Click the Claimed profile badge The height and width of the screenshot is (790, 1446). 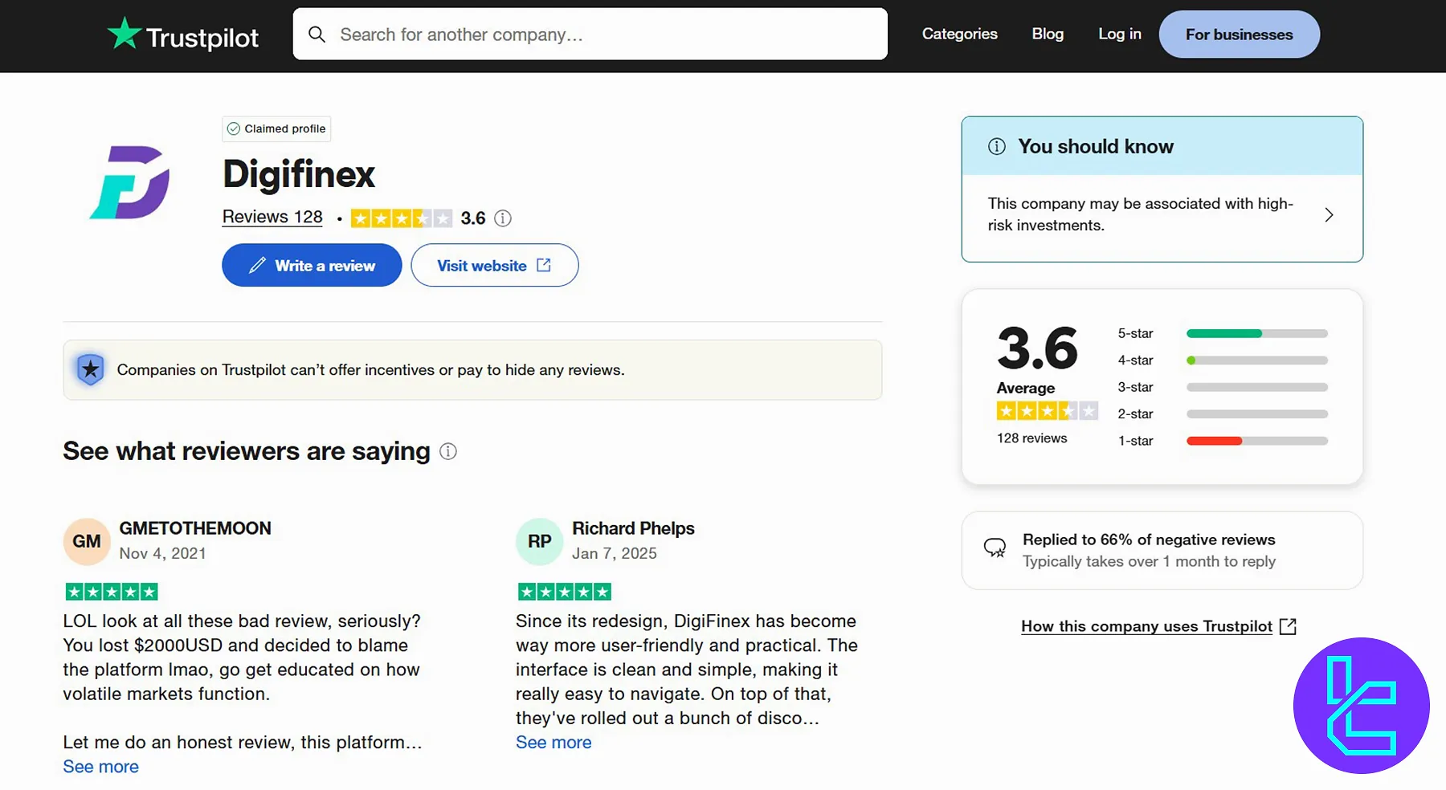click(x=276, y=128)
